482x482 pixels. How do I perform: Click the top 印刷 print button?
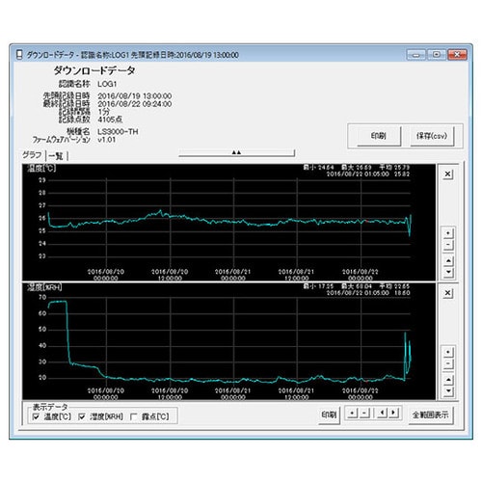click(379, 136)
